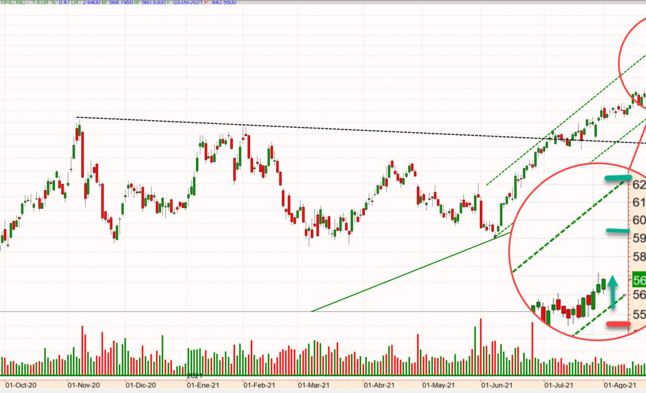This screenshot has width=646, height=393.
Task: Click the lower teal target marker near 59
Action: (618, 231)
